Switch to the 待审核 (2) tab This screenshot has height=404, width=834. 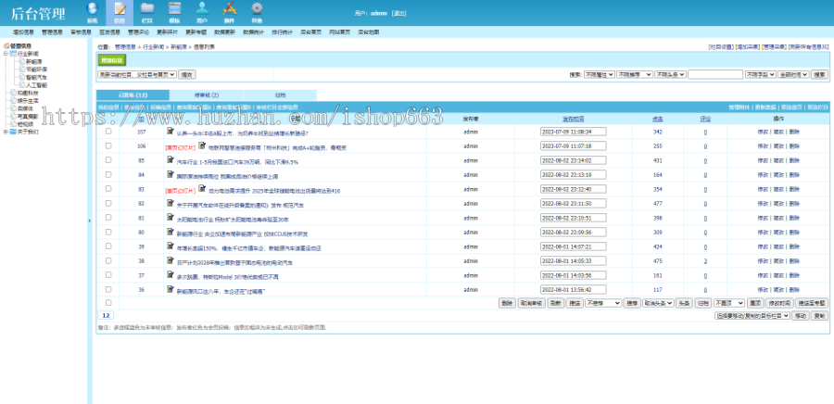[x=207, y=95]
